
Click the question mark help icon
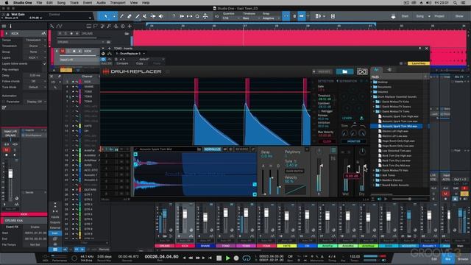(x=174, y=16)
